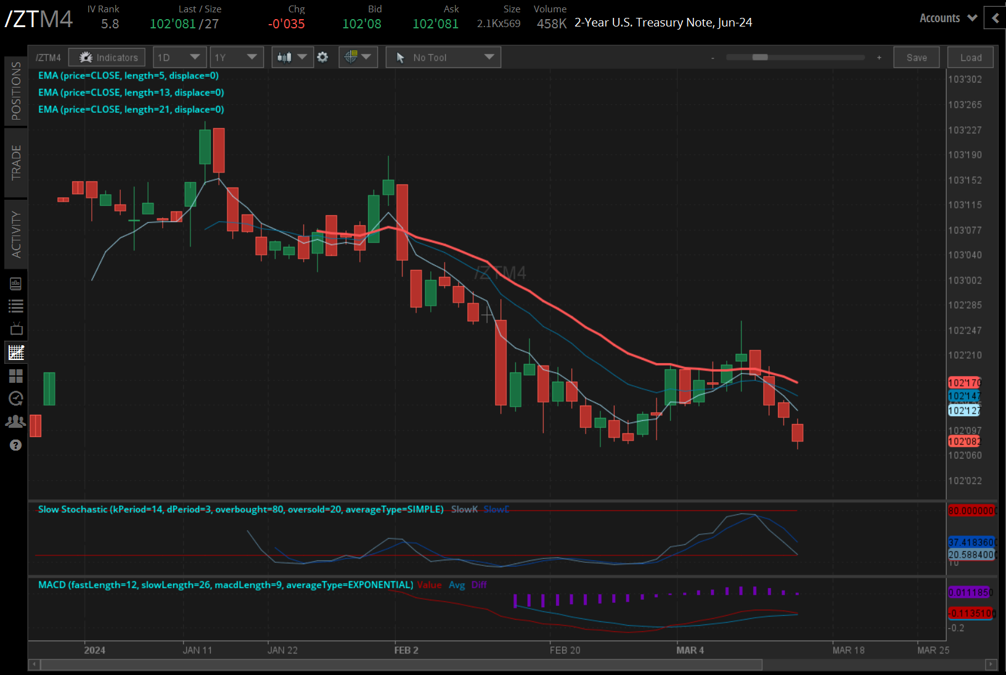Click the Chg value -0'035
The width and height of the screenshot is (1006, 675).
click(x=287, y=24)
